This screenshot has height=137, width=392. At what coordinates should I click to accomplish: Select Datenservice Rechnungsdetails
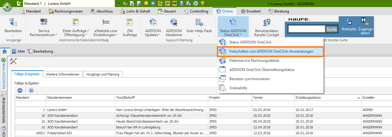(271, 61)
